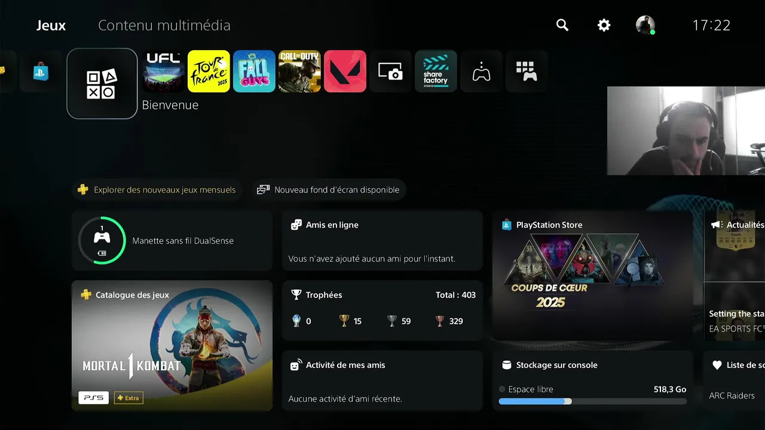Click the silver trophy icon showing 59
The width and height of the screenshot is (765, 430).
pos(392,321)
